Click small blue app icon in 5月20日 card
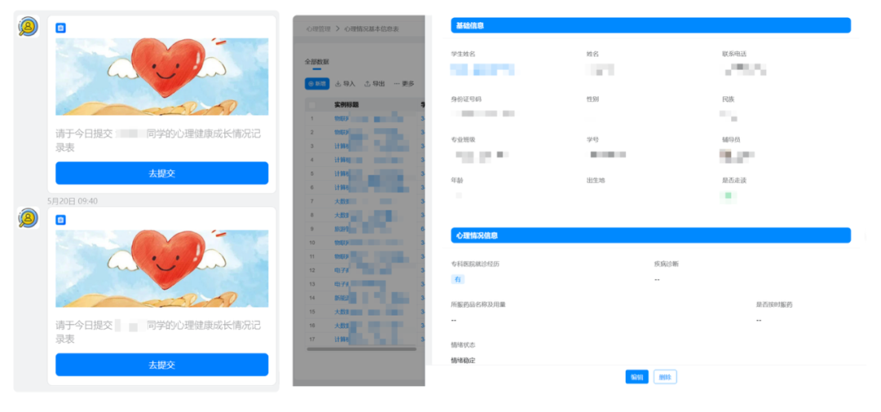The height and width of the screenshot is (412, 881). point(60,219)
